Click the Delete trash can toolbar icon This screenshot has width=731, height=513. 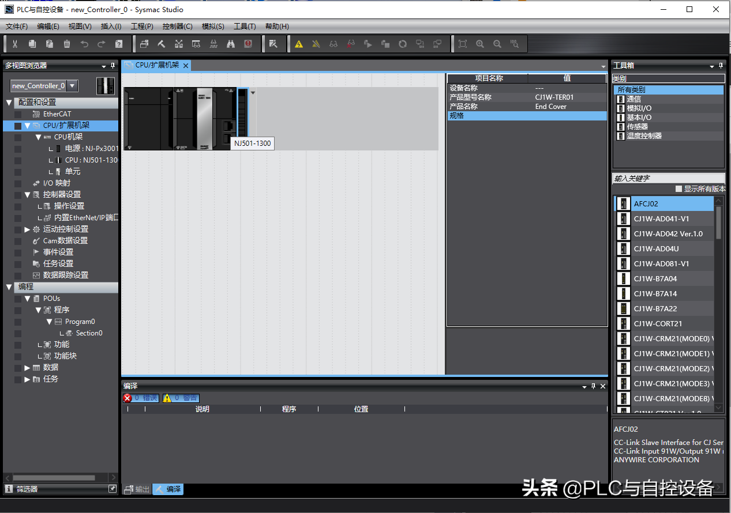coord(67,44)
